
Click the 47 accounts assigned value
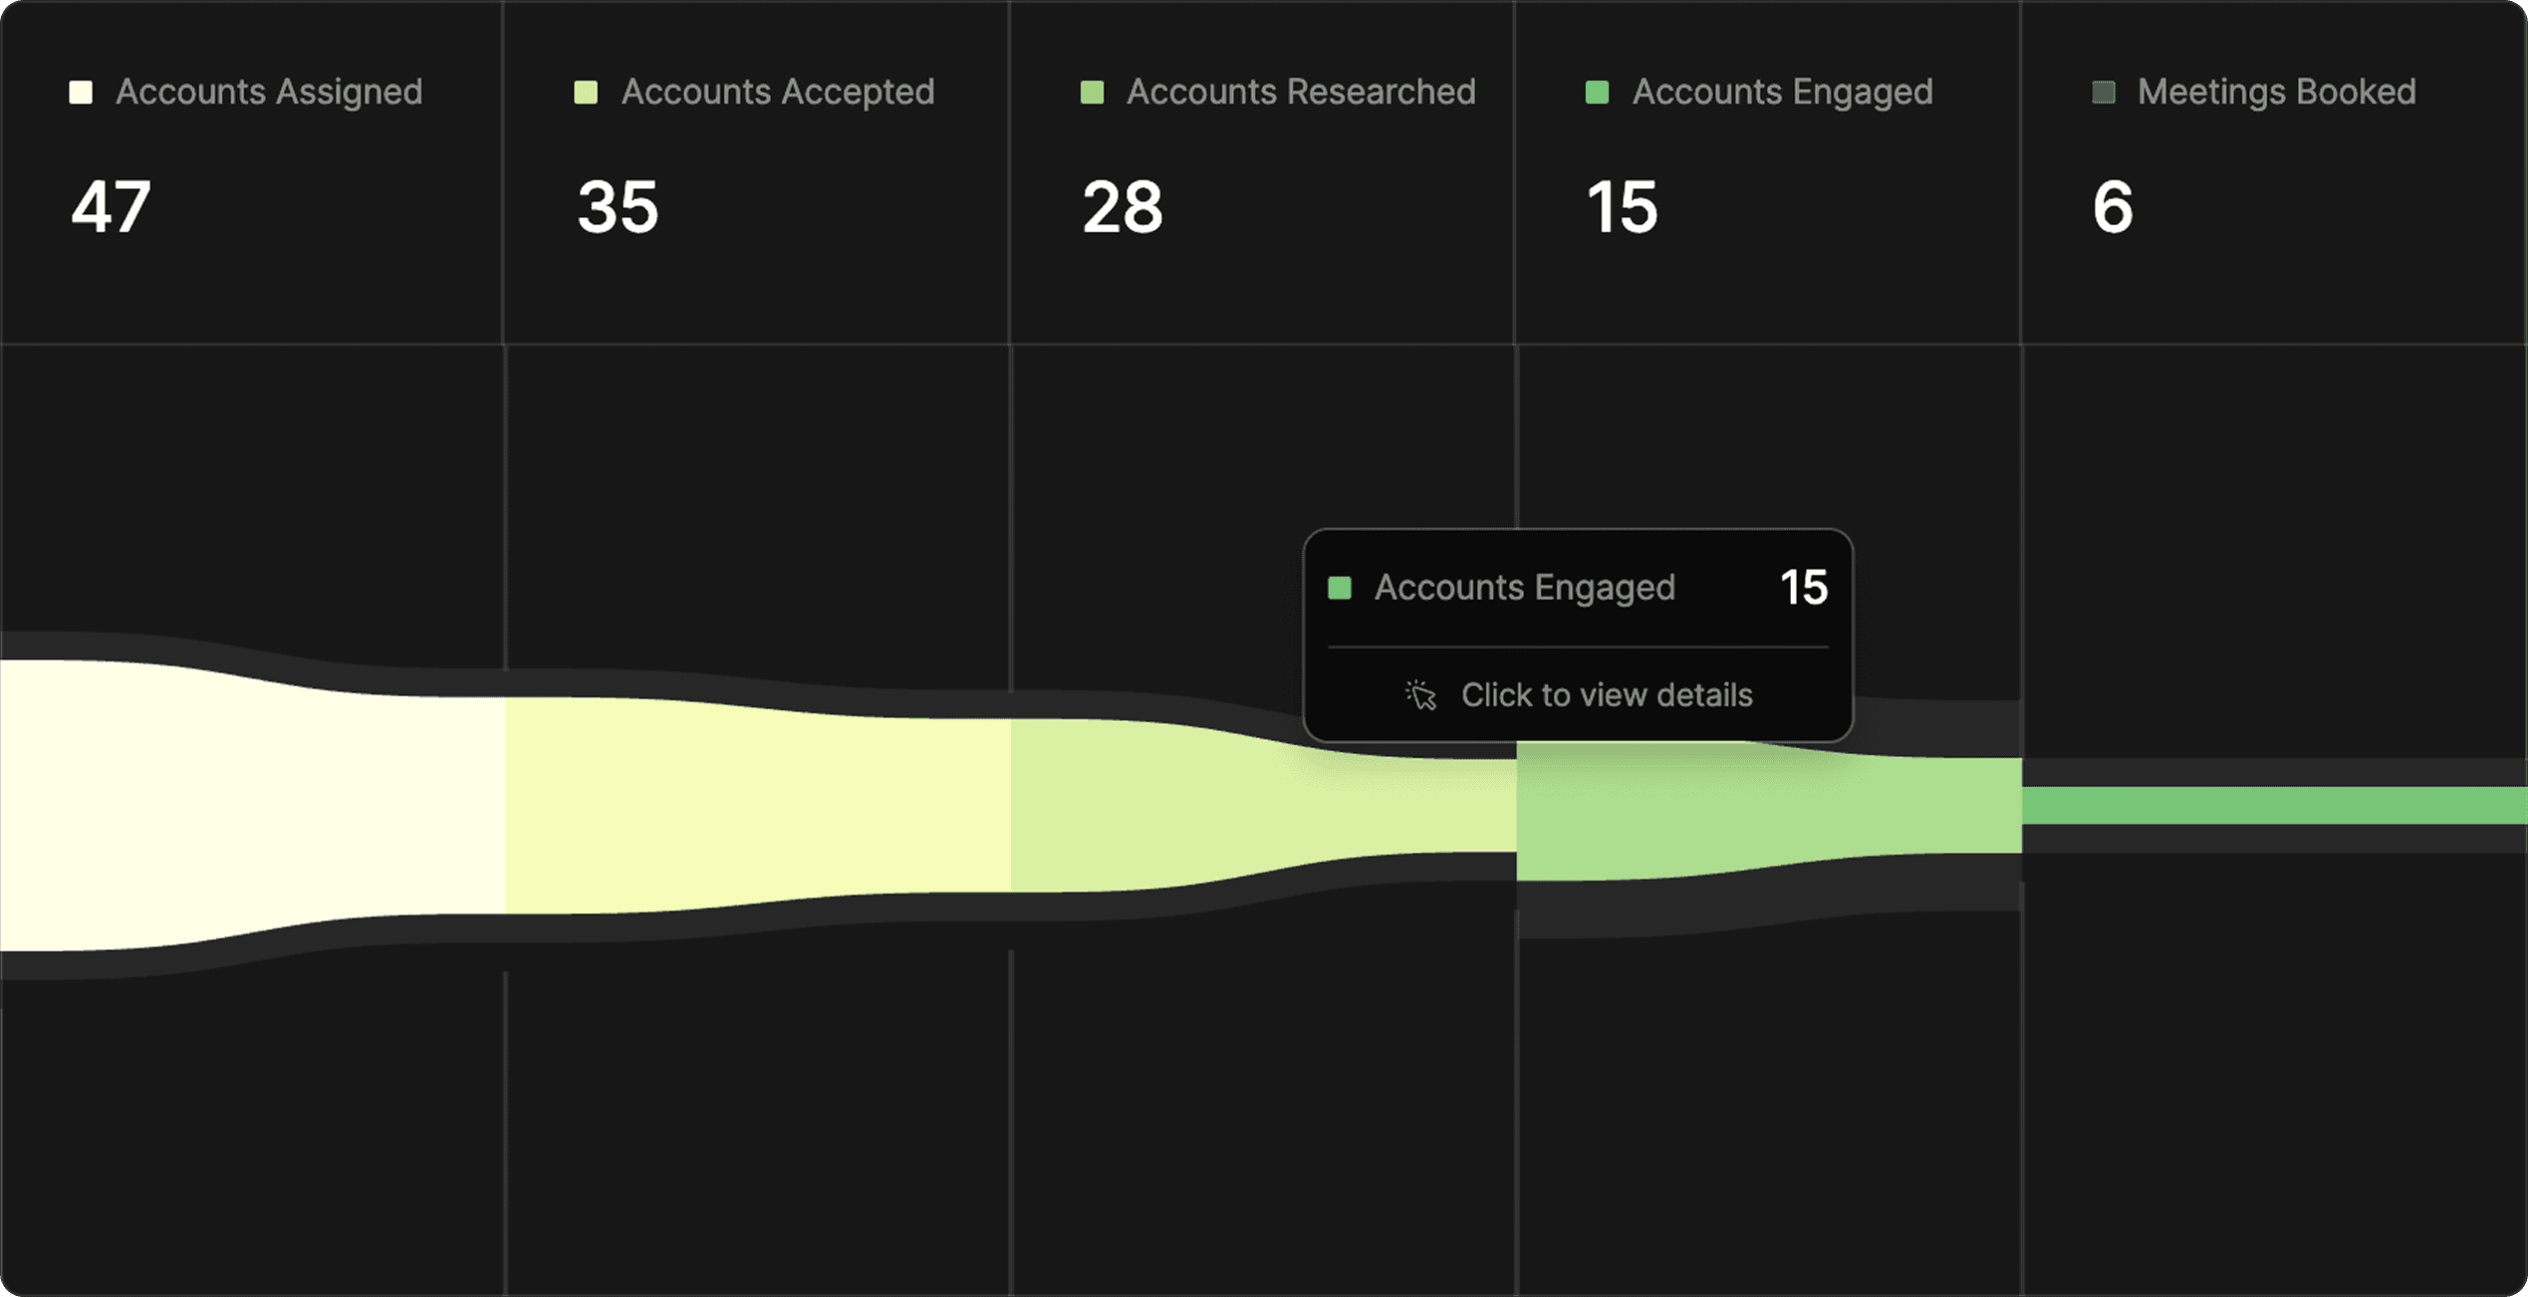[111, 207]
